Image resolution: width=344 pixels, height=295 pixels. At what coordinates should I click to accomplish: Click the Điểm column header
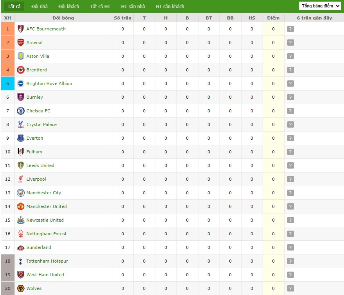point(273,18)
